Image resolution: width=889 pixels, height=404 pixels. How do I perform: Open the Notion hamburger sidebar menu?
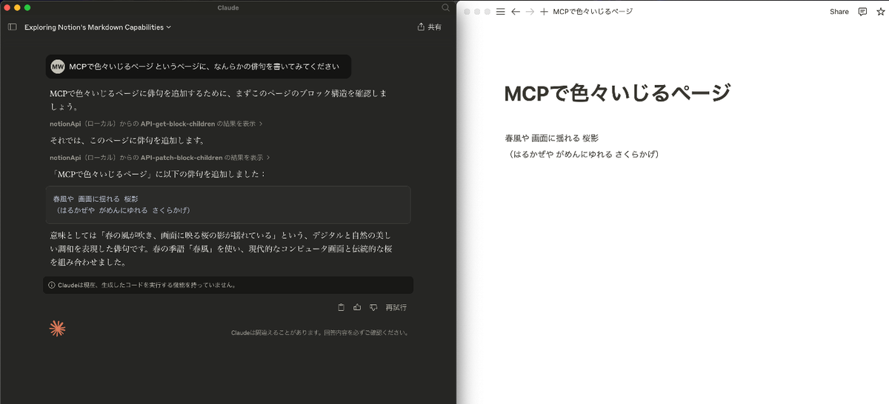[x=500, y=12]
